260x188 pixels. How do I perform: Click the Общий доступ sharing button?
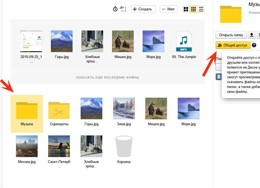[x=232, y=45]
